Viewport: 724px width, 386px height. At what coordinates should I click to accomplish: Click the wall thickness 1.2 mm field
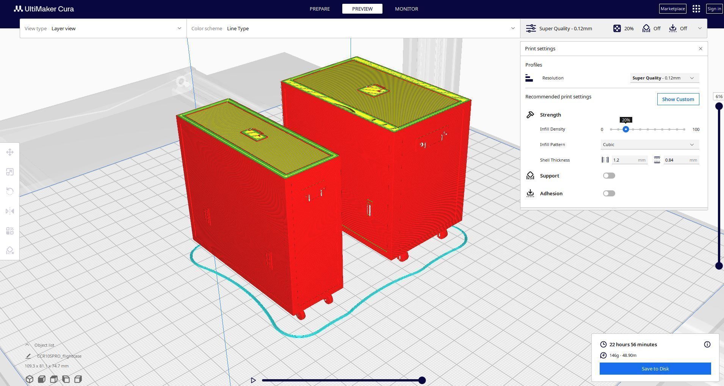coord(629,160)
